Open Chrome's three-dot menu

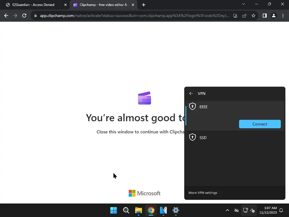tap(283, 16)
